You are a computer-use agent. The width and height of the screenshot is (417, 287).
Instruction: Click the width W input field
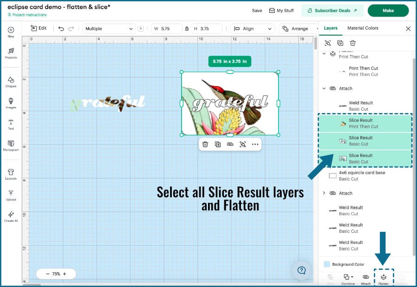click(167, 29)
